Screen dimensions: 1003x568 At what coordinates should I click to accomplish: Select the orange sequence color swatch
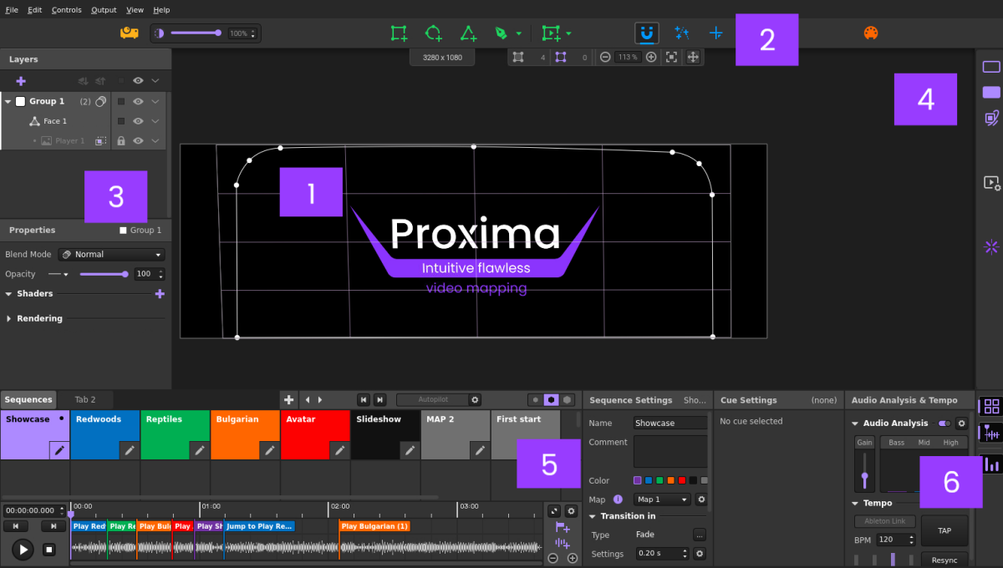(x=670, y=480)
